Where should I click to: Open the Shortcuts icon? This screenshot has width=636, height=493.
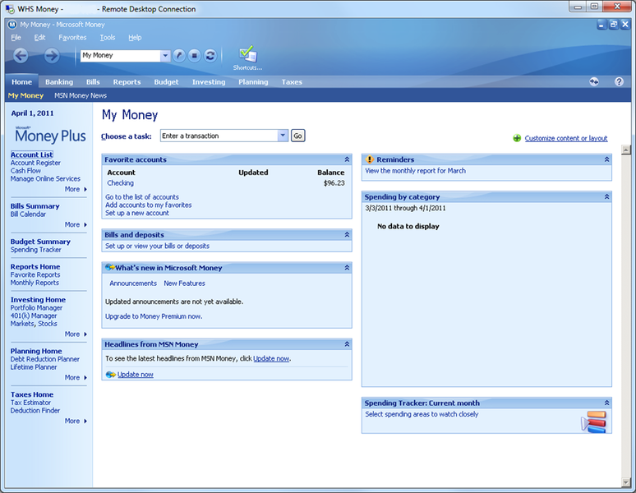click(247, 58)
